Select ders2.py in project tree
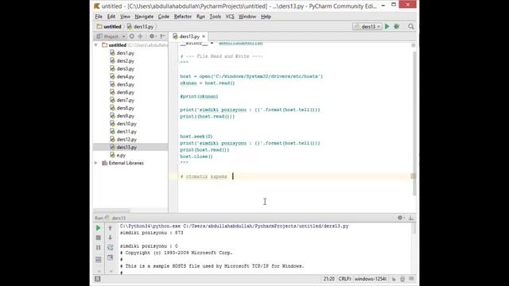The width and height of the screenshot is (509, 286). tap(126, 60)
